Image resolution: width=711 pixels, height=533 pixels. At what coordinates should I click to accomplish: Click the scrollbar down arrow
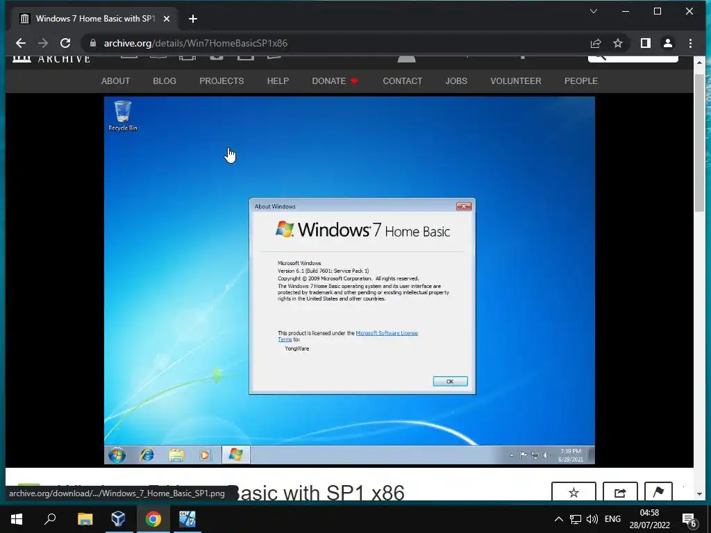pos(700,494)
